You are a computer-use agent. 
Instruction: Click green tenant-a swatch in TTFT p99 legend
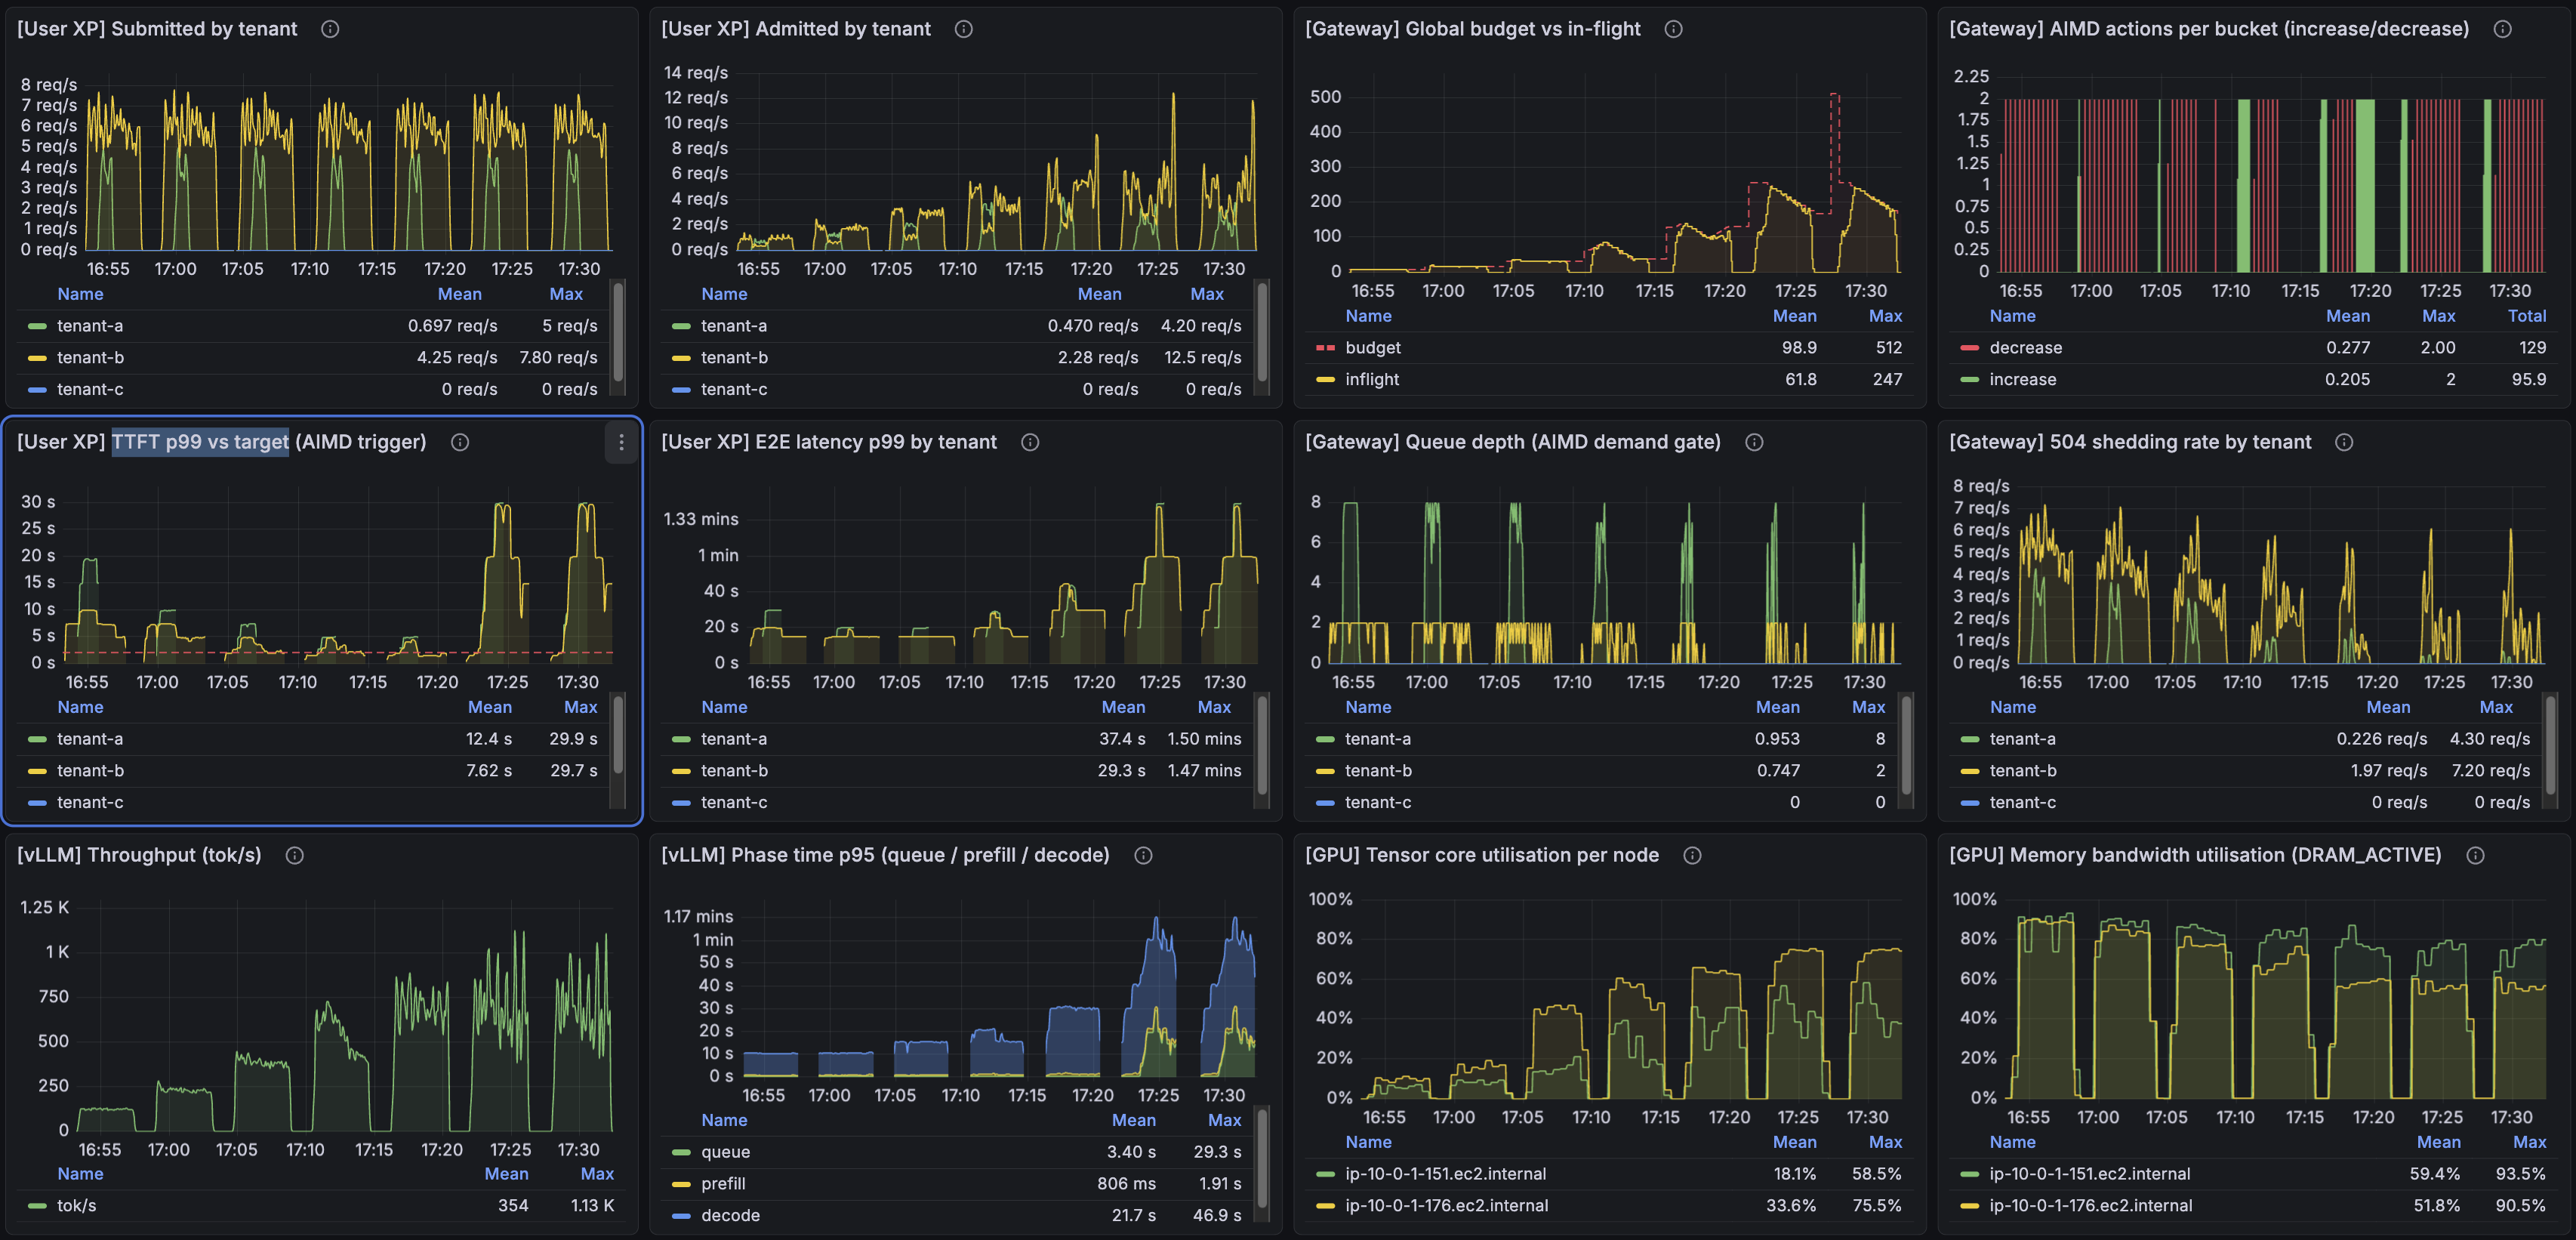coord(37,739)
